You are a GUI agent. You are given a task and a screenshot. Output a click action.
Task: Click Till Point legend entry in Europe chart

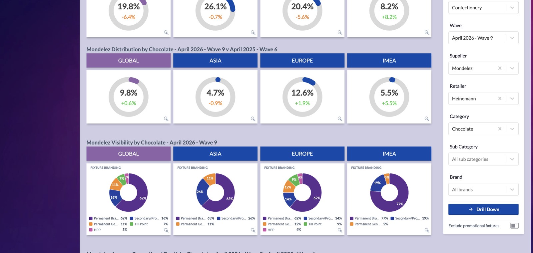tap(323, 224)
